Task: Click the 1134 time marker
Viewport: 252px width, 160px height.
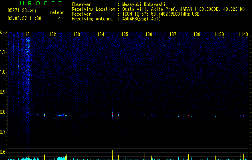Action: pos(99,34)
